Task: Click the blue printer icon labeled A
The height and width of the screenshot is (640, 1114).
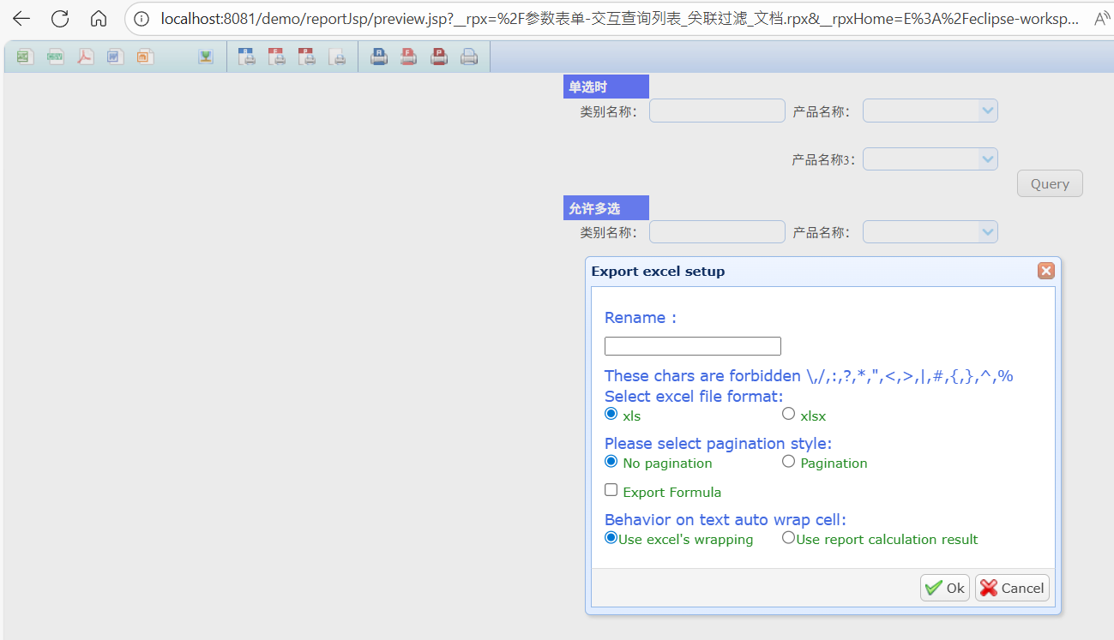Action: 379,57
